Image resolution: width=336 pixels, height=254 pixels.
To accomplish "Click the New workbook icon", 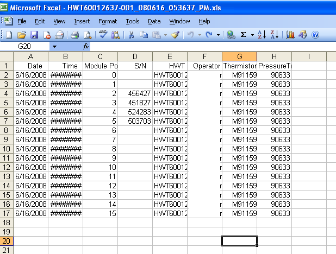I will [8, 35].
